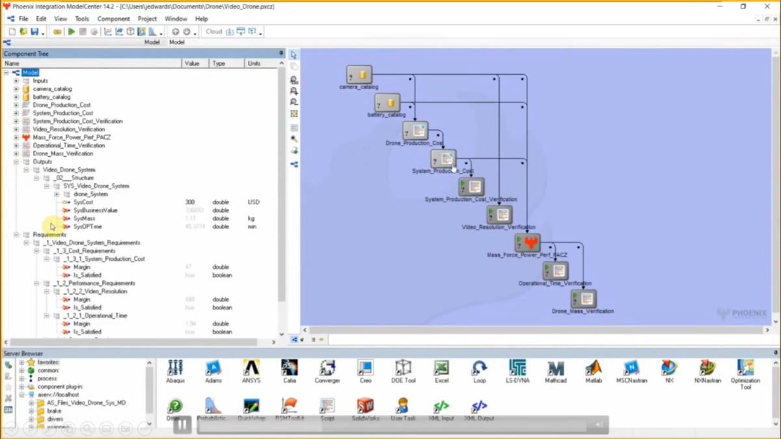Click the gray Stop square toolbar icon
781x439 pixels.
tap(83, 31)
